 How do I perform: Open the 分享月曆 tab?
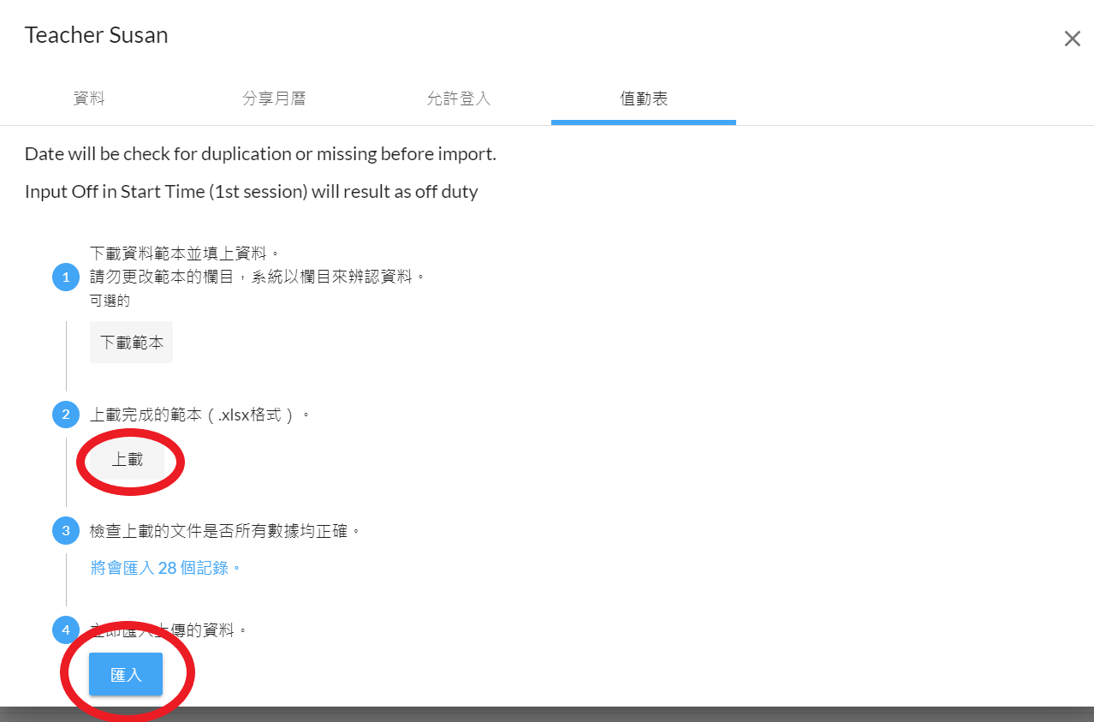274,98
